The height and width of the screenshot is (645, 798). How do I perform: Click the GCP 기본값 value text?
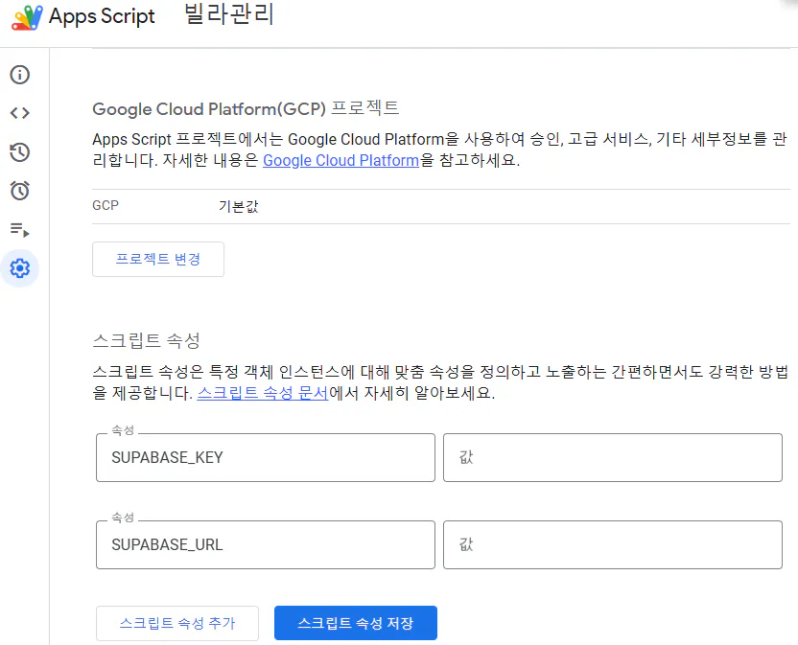pyautogui.click(x=239, y=206)
